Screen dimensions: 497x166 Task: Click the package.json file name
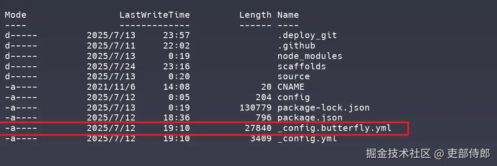(x=310, y=118)
